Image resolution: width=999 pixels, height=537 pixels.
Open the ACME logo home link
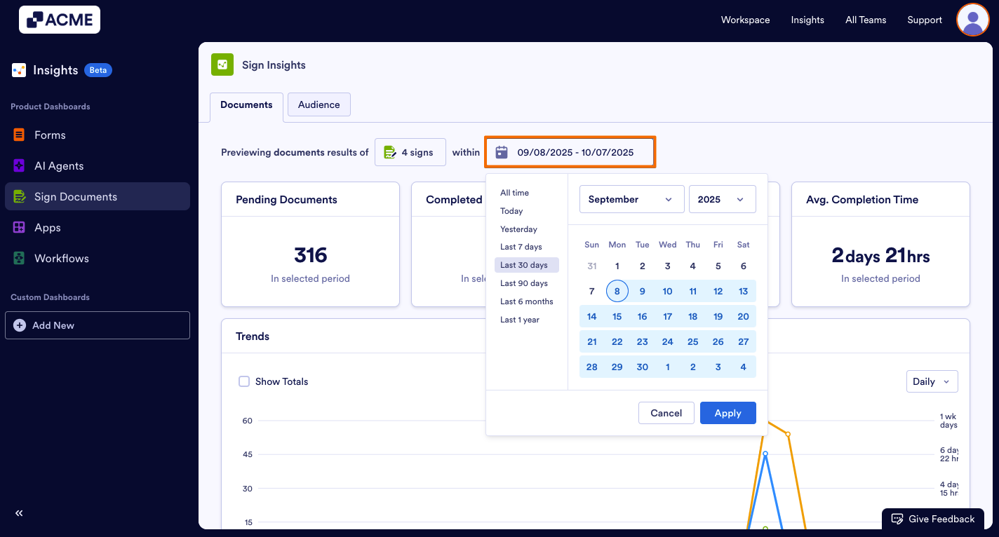59,20
